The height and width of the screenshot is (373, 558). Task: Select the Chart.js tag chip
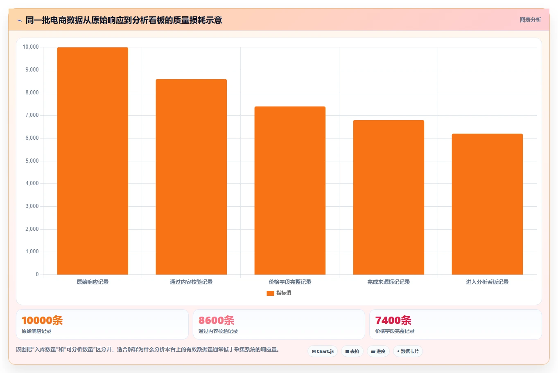[x=323, y=351]
